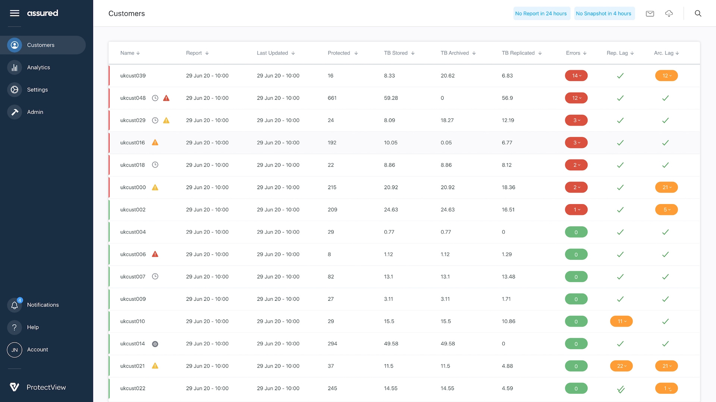Viewport: 716px width, 402px height.
Task: Open Analytics in the sidebar
Action: (x=38, y=67)
